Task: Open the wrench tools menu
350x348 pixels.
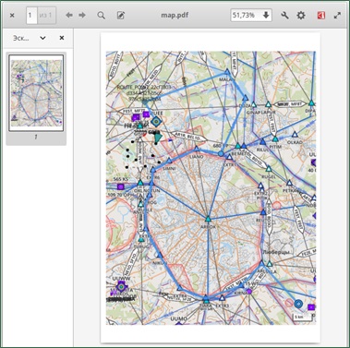Action: 284,15
